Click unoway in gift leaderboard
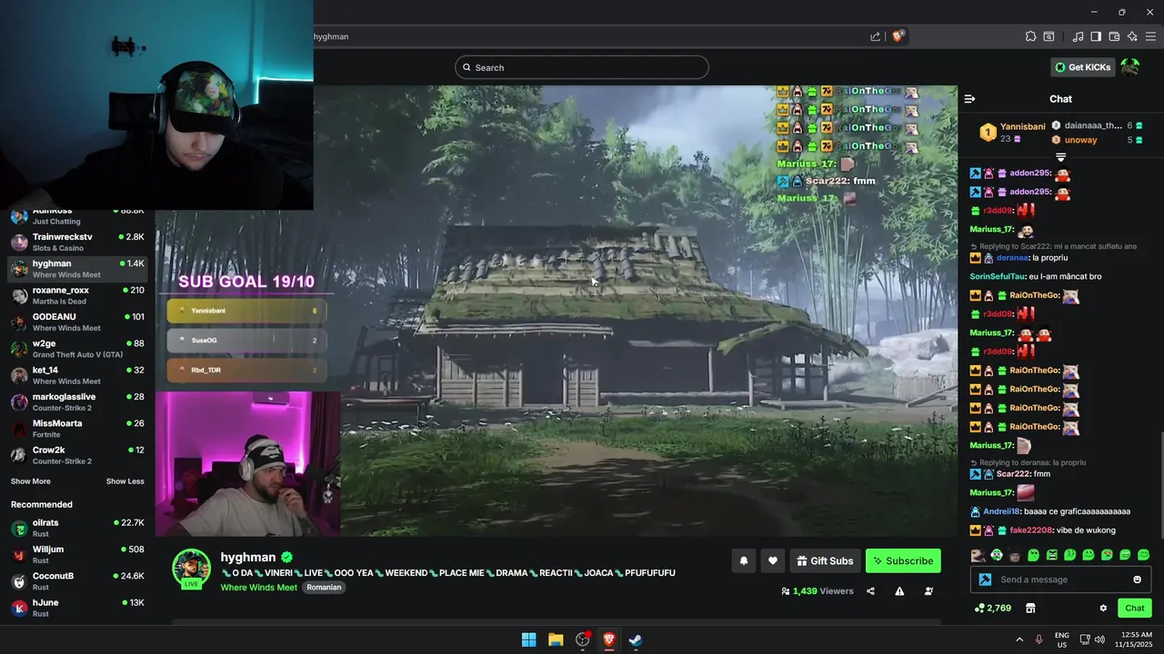The width and height of the screenshot is (1164, 654). [x=1080, y=140]
